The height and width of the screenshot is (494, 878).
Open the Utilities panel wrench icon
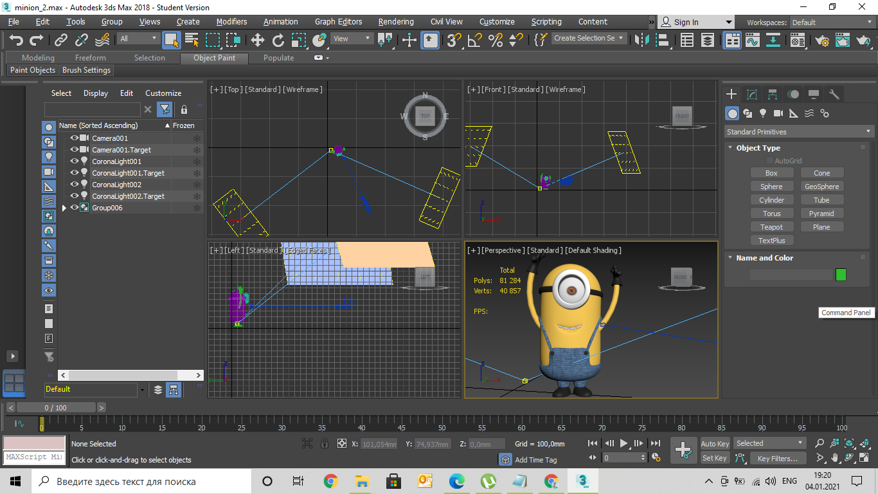pos(834,95)
